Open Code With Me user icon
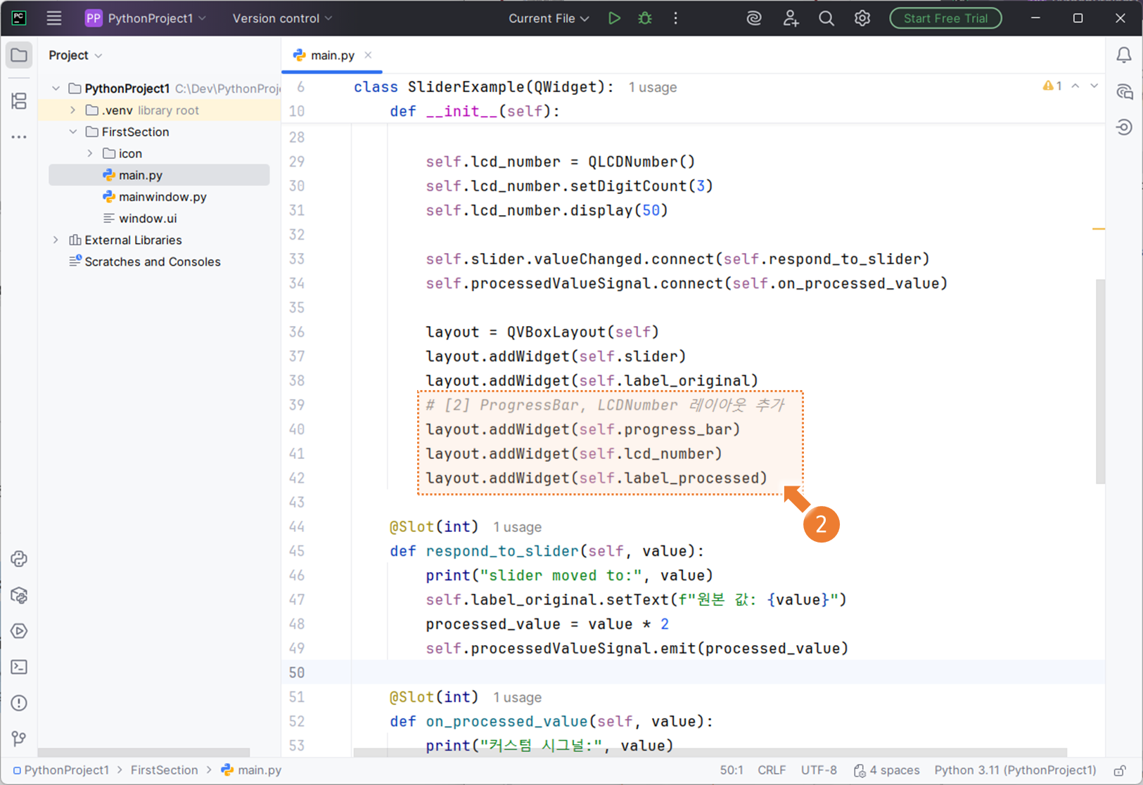This screenshot has height=785, width=1143. (791, 18)
